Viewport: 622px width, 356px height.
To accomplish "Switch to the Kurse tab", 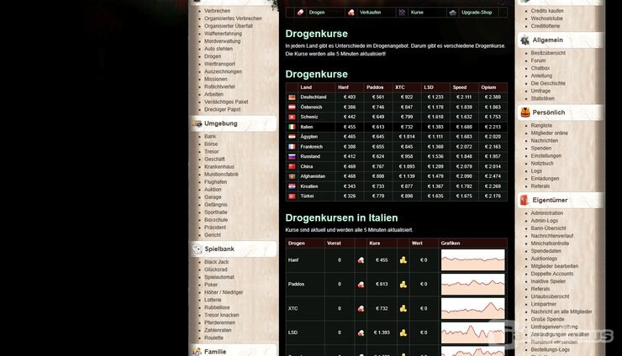I will pos(417,13).
